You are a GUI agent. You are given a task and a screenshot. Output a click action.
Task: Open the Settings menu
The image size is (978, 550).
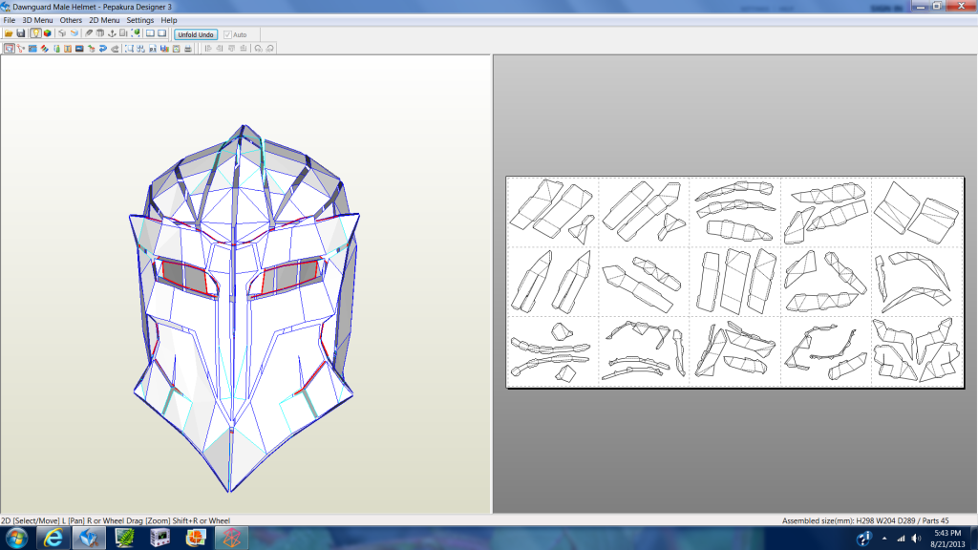[x=140, y=20]
